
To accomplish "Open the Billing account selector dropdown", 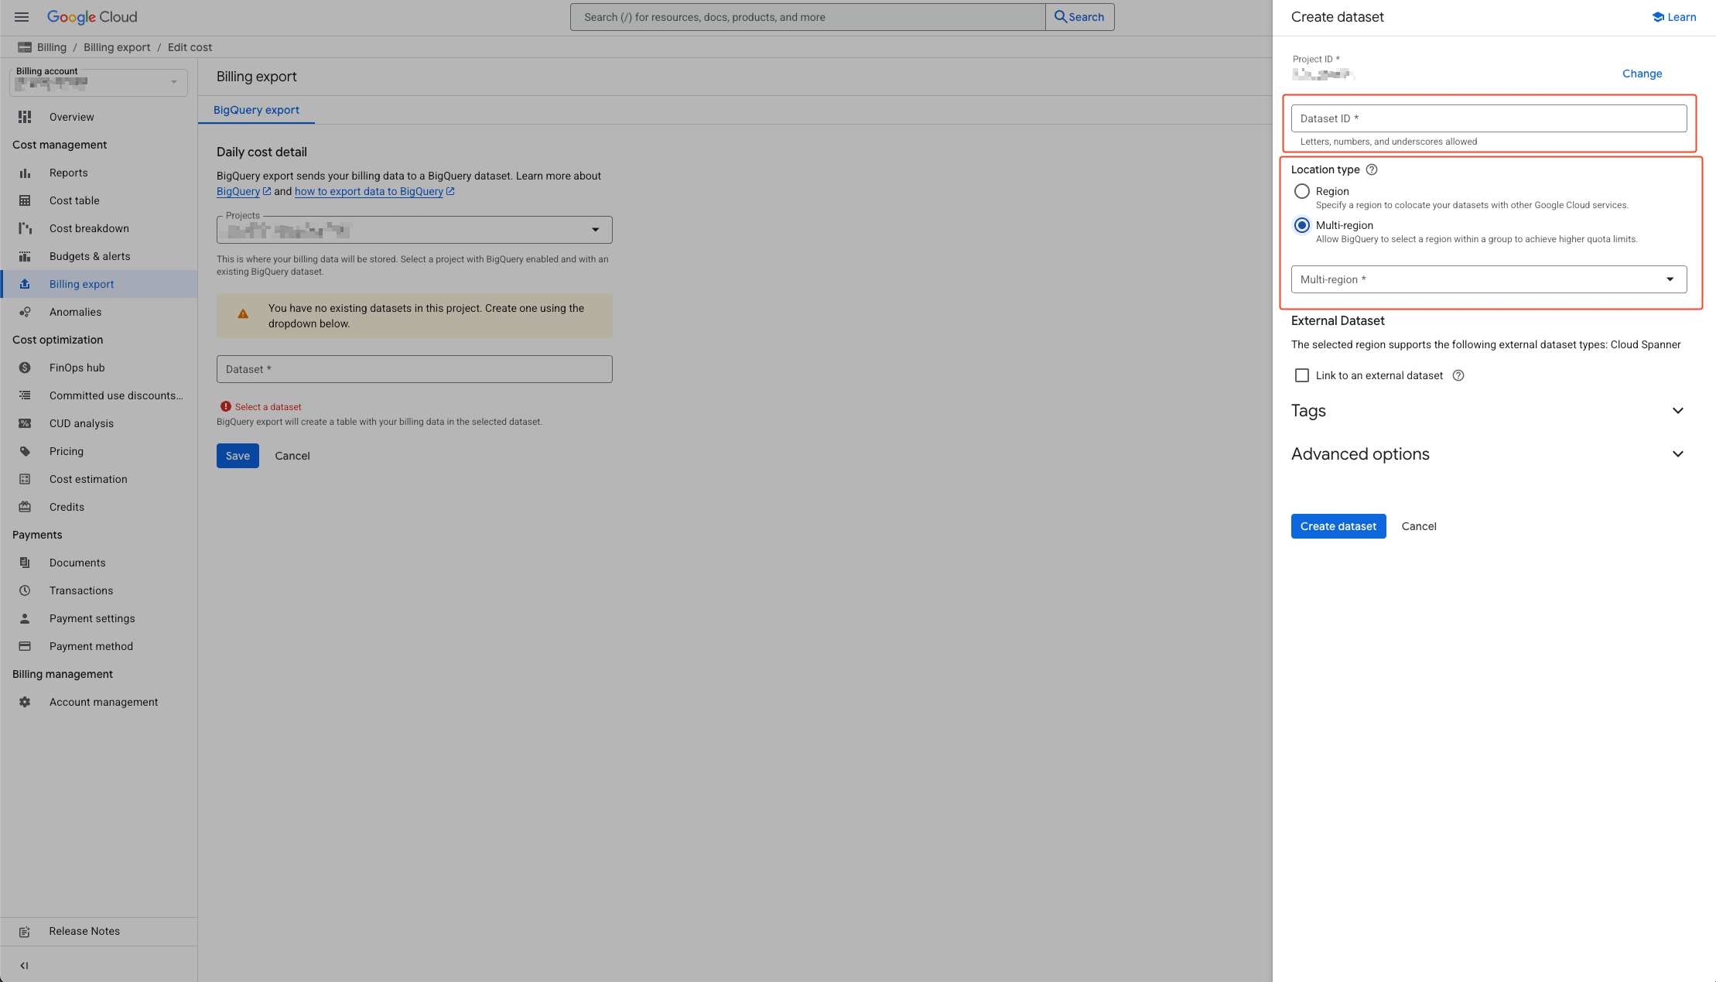I will [x=98, y=82].
